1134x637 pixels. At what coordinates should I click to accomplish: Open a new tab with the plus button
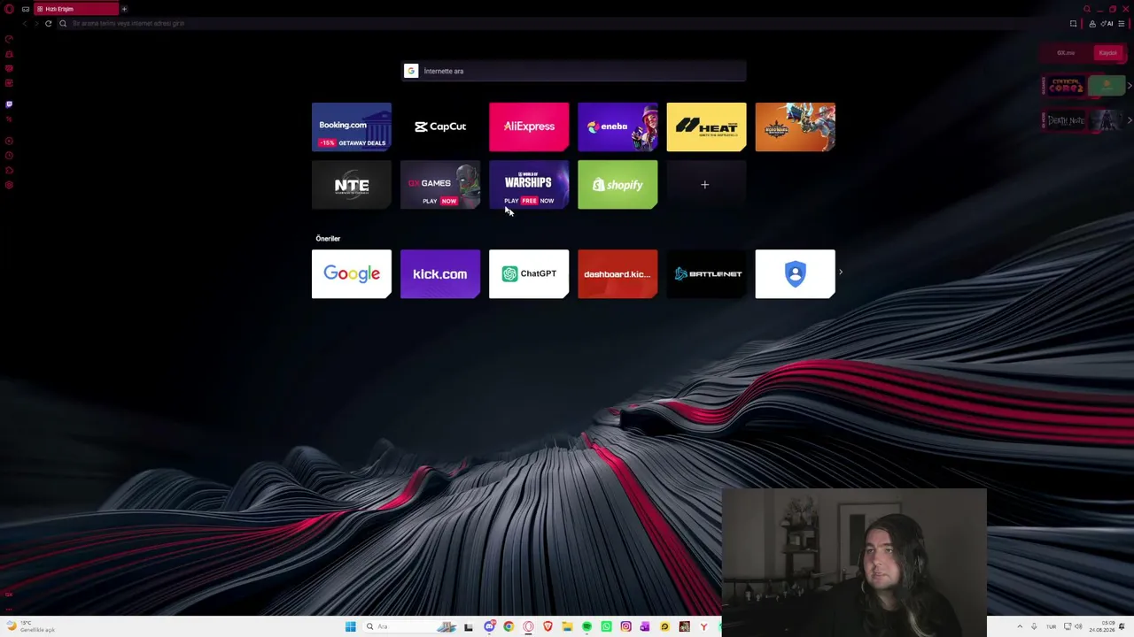point(124,9)
